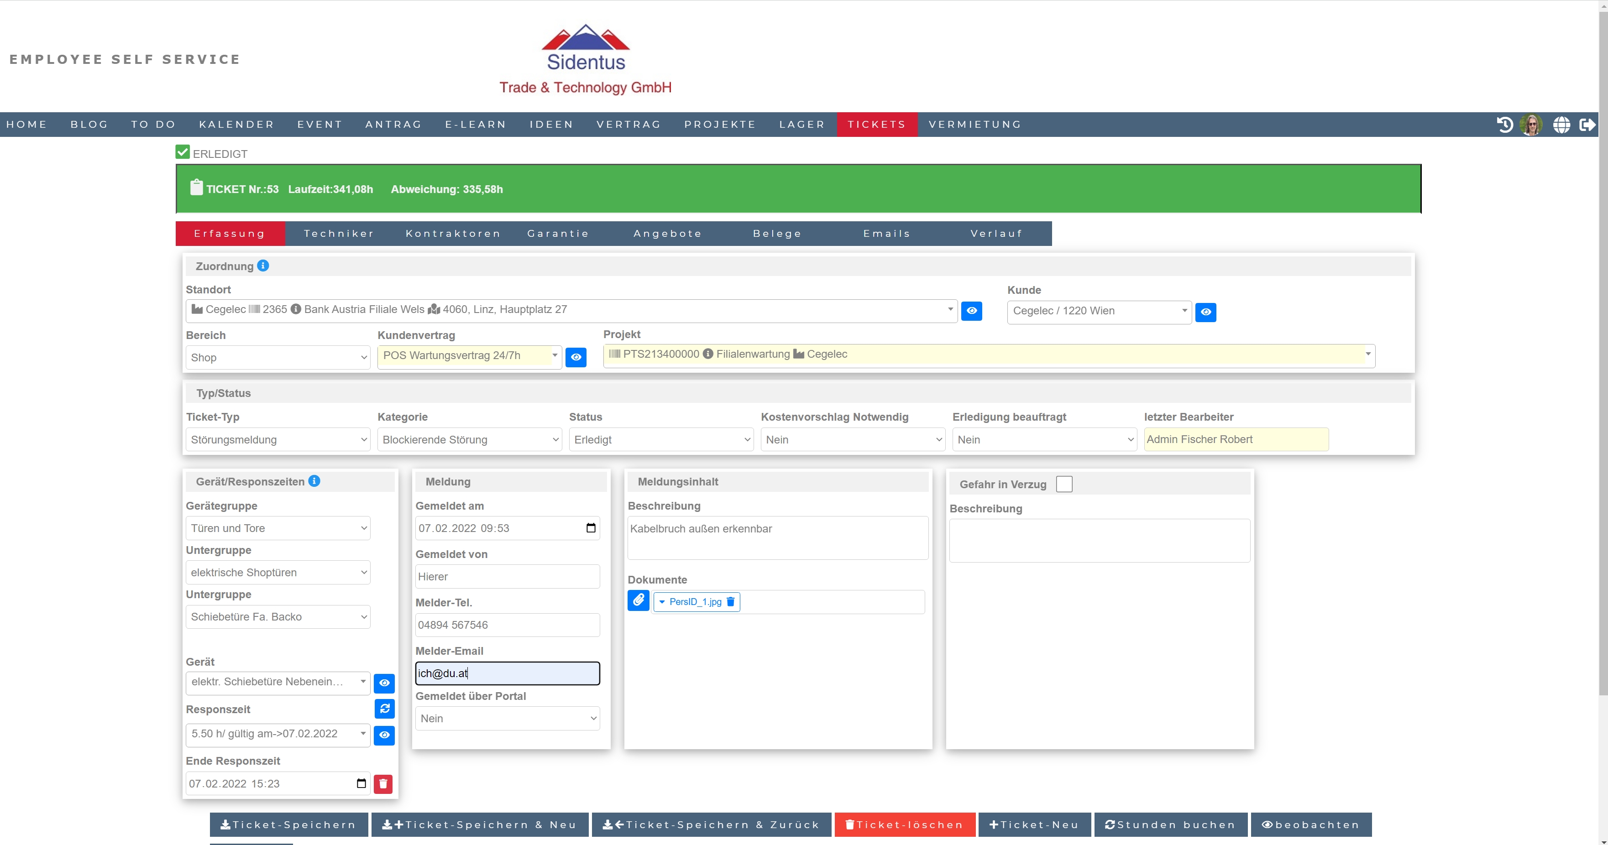This screenshot has height=845, width=1608.
Task: Switch to the Techniker tab
Action: click(x=339, y=234)
